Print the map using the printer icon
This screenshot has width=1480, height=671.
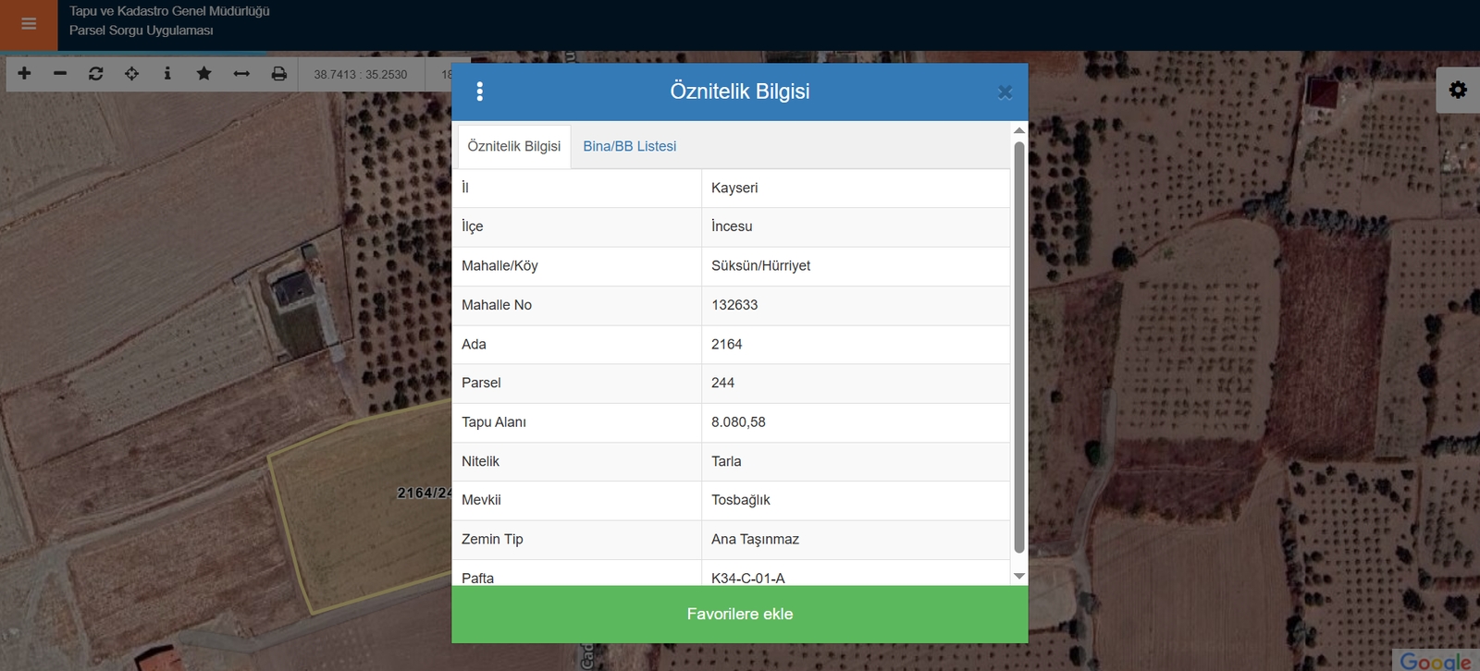pyautogui.click(x=278, y=73)
